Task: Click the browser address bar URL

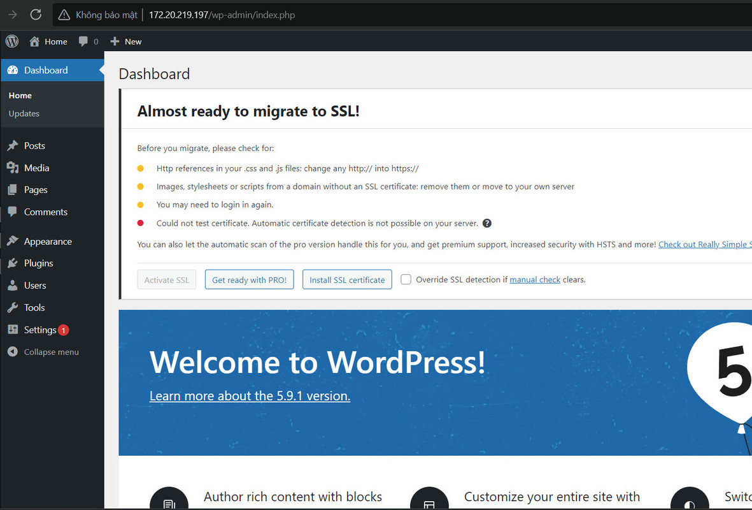Action: [x=222, y=15]
